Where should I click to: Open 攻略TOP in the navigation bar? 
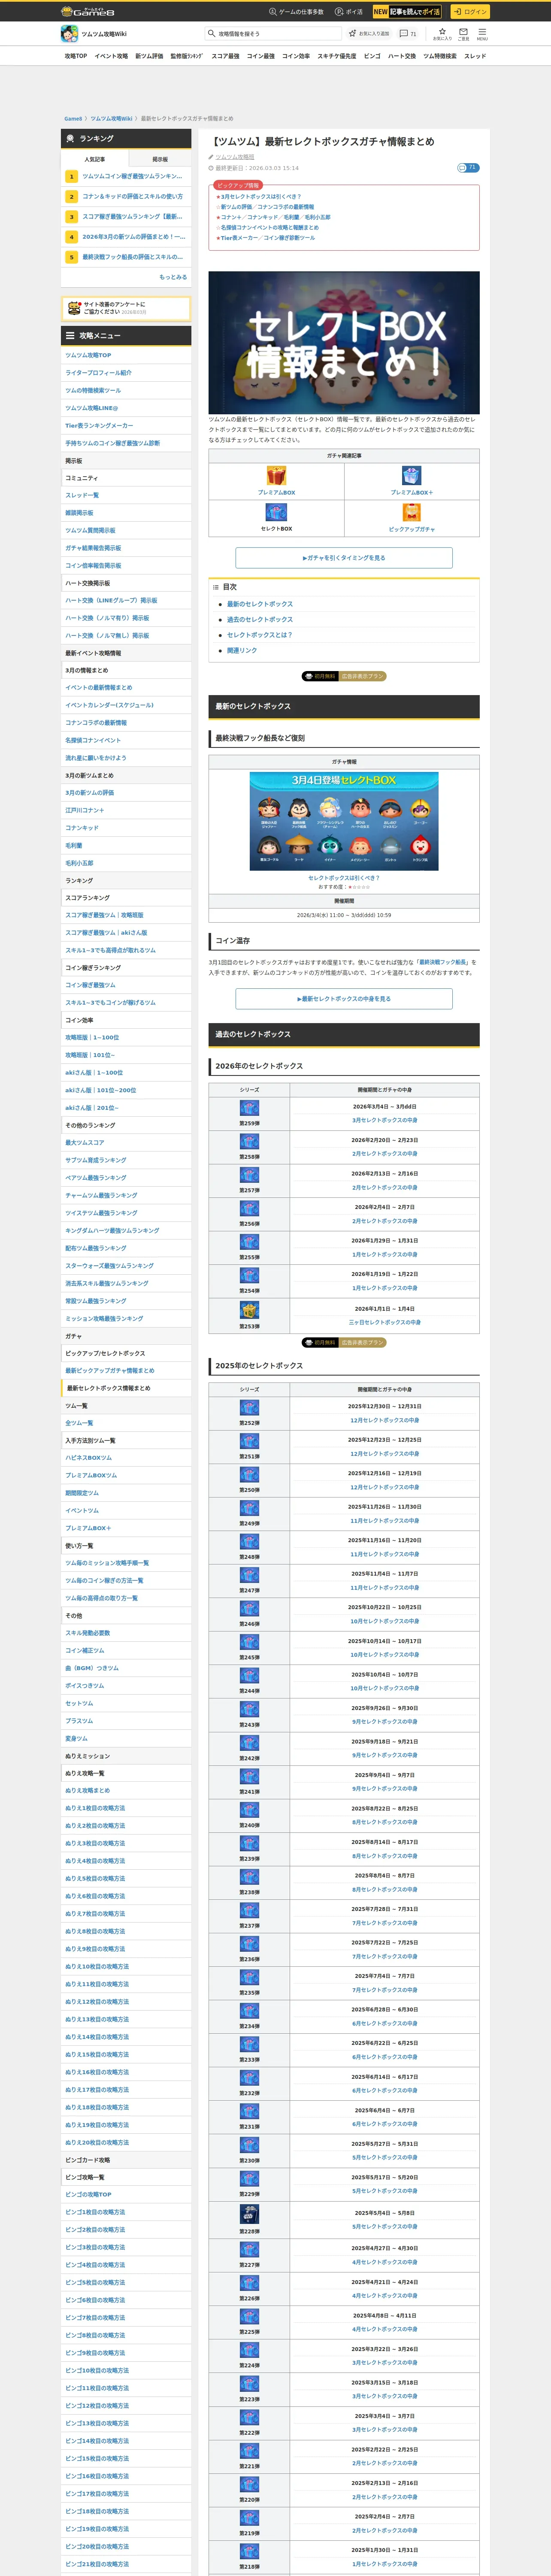[x=76, y=56]
